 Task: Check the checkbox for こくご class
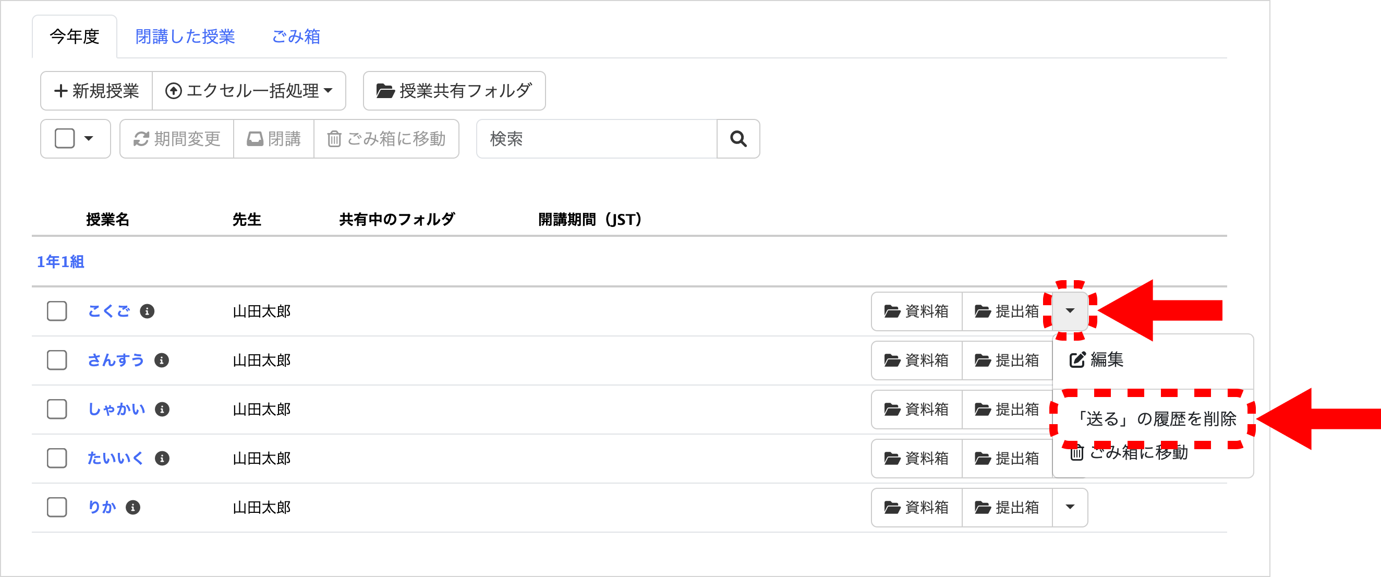[x=57, y=311]
